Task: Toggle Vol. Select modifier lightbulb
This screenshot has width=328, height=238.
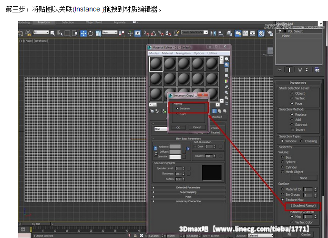Action: tap(280, 31)
